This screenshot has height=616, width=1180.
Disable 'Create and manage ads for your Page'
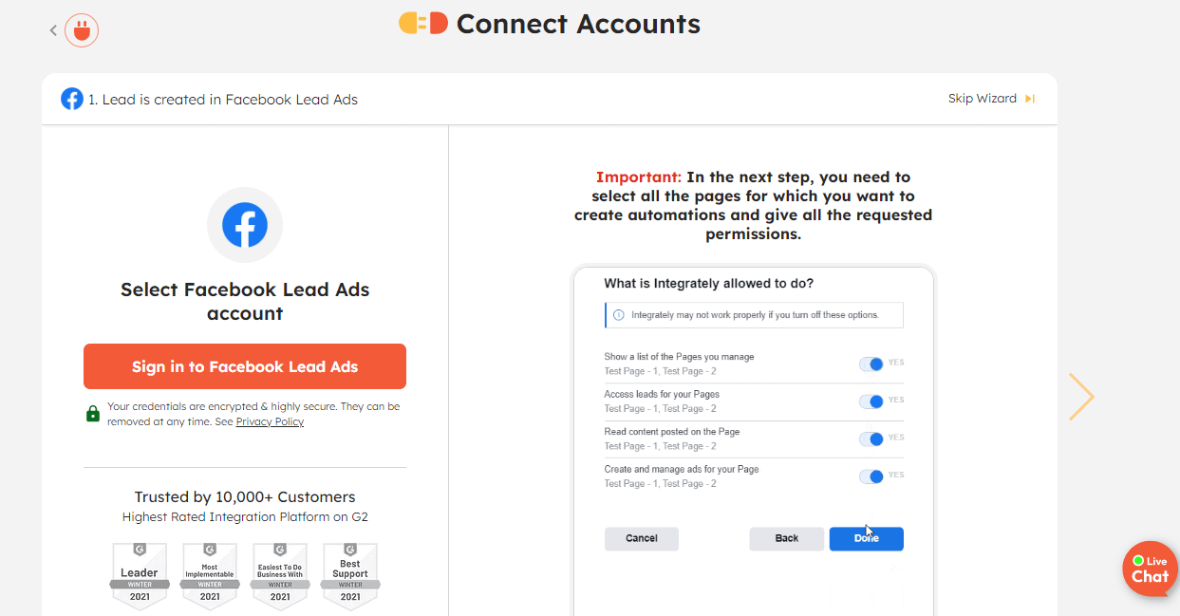[x=870, y=476]
